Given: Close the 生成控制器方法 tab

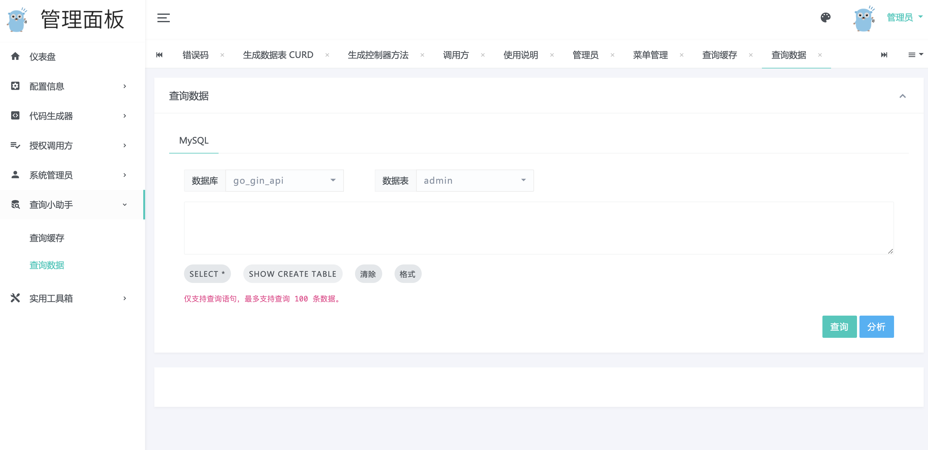Looking at the screenshot, I should [x=422, y=55].
